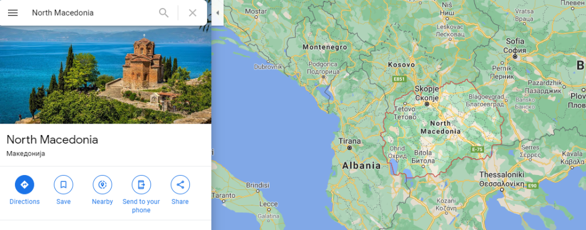Click the Kosovo country label
Image resolution: width=586 pixels, height=230 pixels.
[401, 65]
